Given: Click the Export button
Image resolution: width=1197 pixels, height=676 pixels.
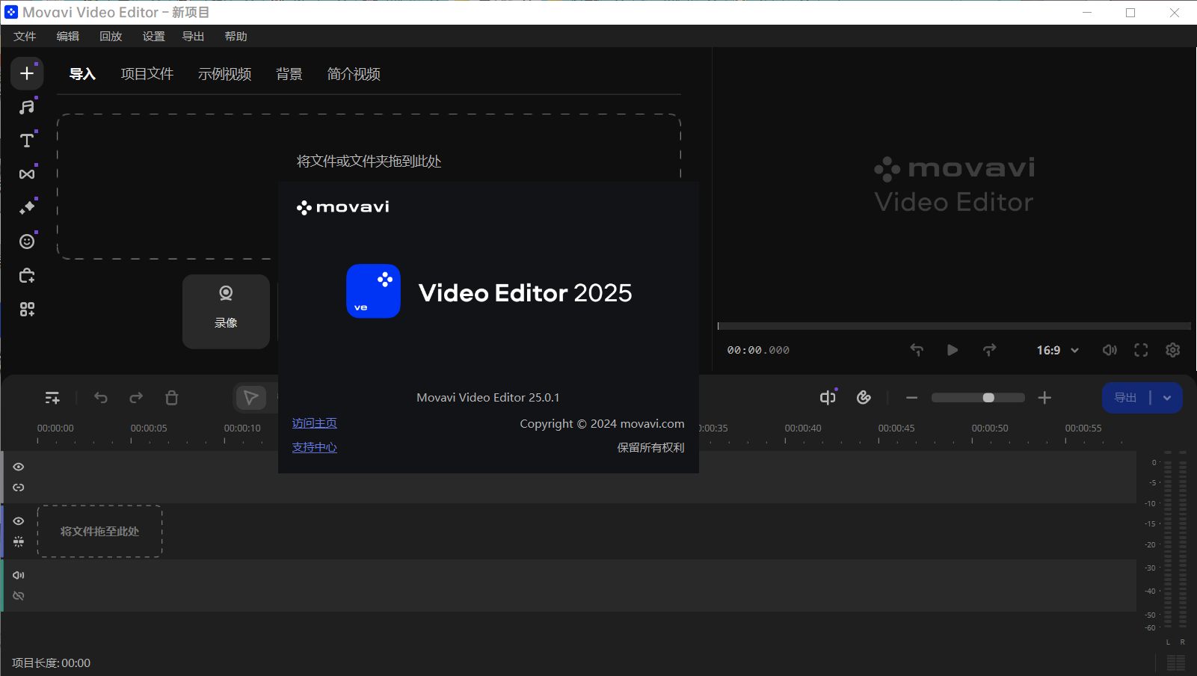Looking at the screenshot, I should click(x=1125, y=398).
